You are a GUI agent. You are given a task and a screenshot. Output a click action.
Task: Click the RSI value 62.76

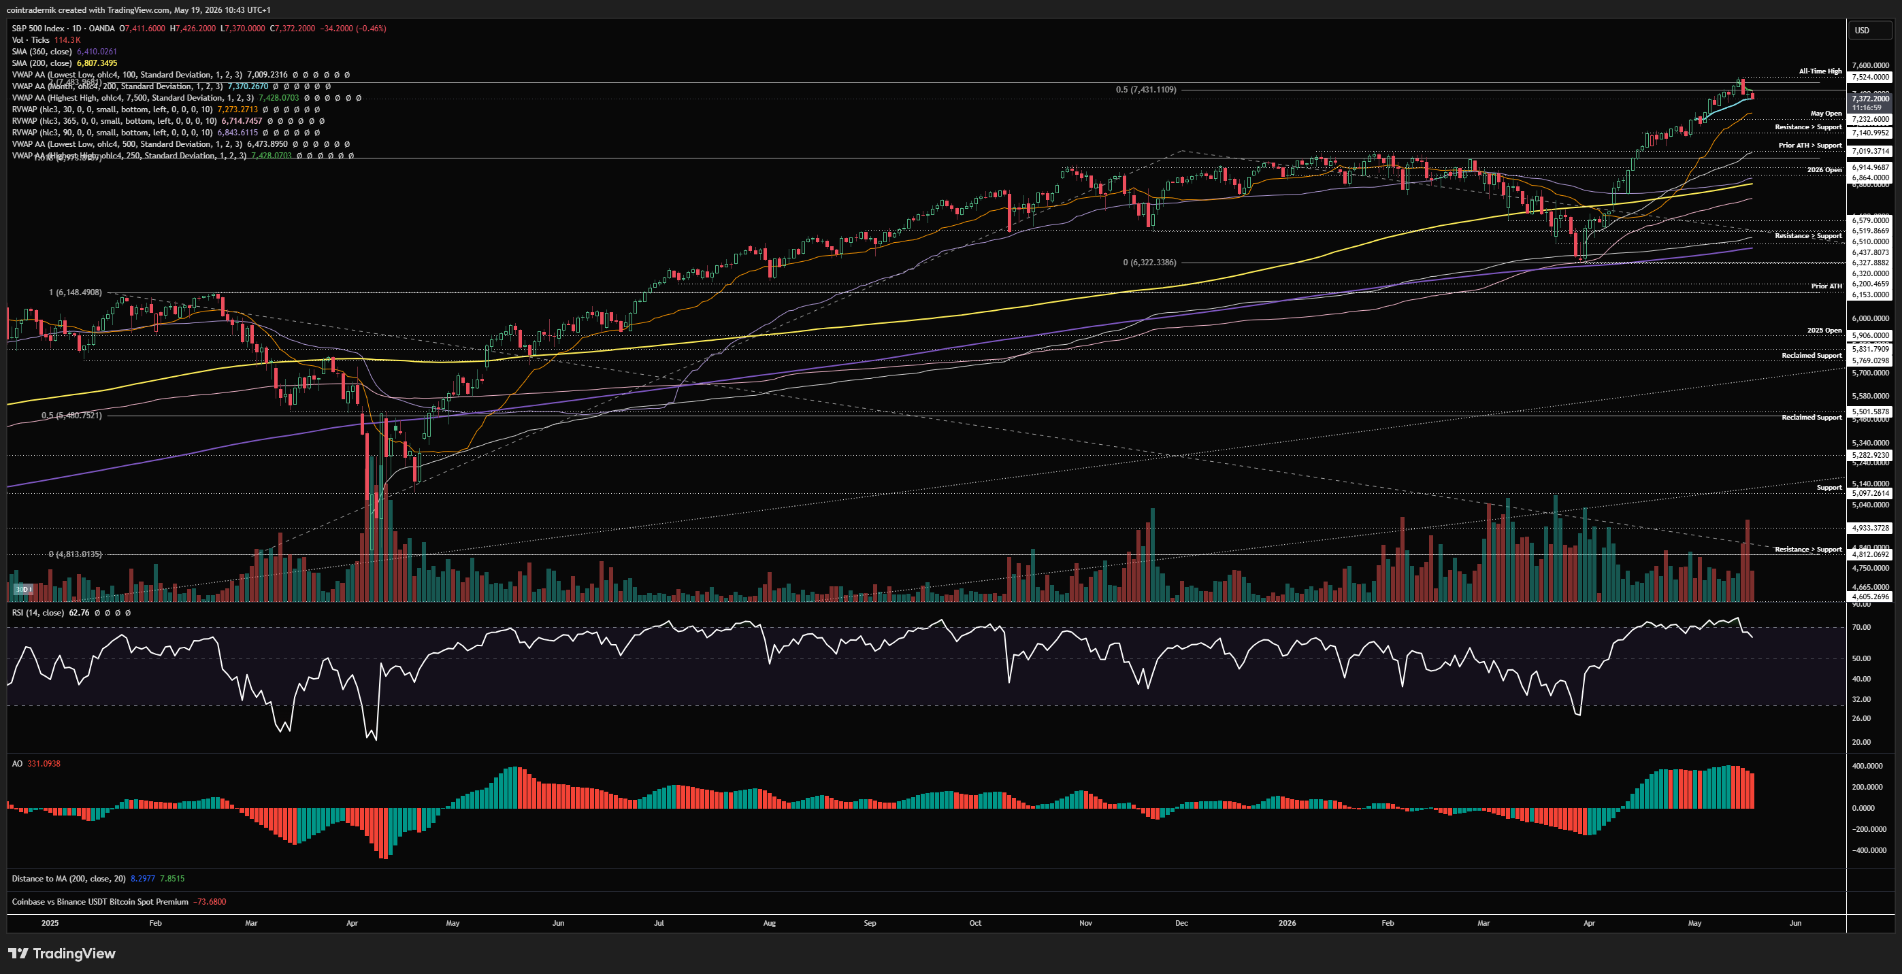tap(79, 612)
